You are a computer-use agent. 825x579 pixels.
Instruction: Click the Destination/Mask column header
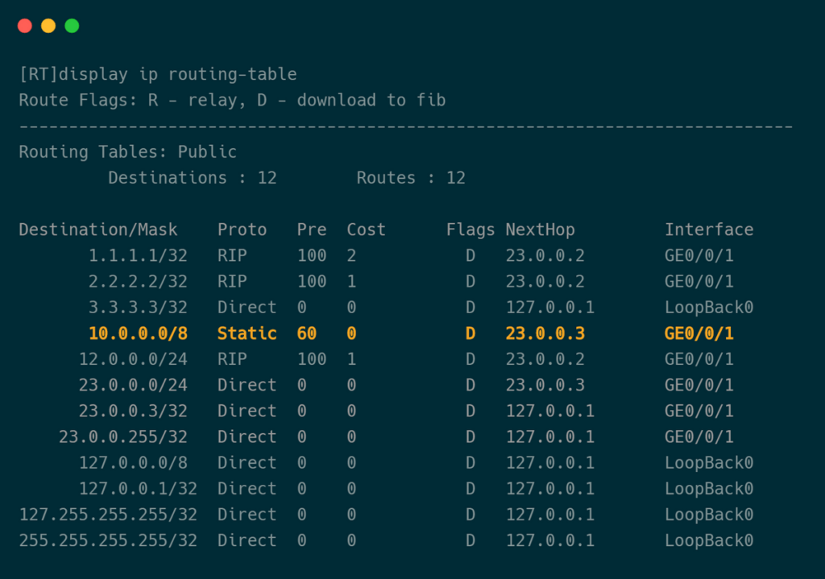pos(98,230)
